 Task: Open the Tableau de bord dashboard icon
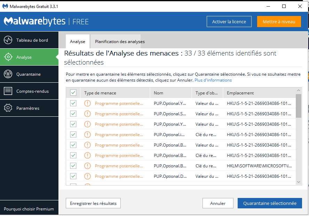click(8, 40)
